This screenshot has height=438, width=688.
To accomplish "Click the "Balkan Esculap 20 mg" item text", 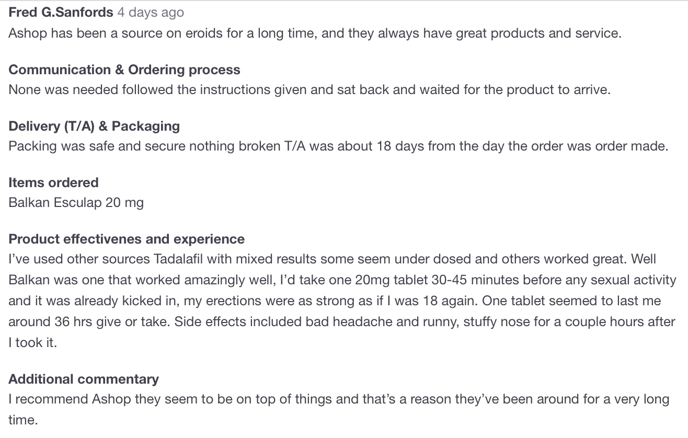I will coord(76,202).
